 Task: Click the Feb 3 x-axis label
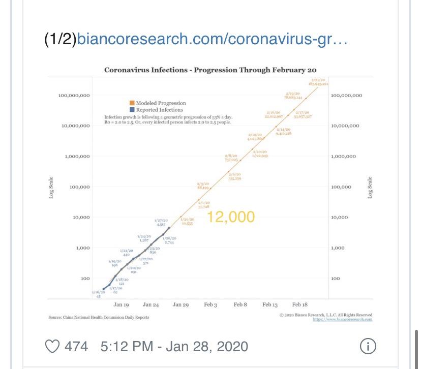[x=211, y=304]
